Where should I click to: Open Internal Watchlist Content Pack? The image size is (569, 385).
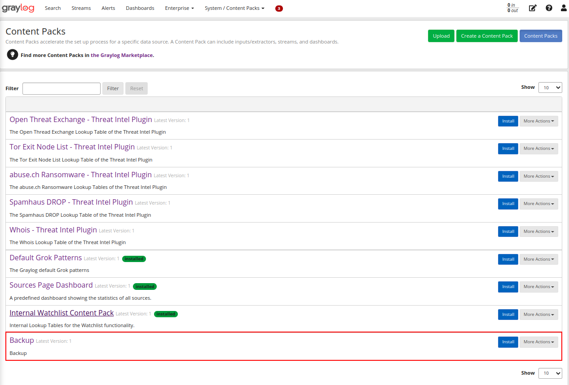(62, 313)
